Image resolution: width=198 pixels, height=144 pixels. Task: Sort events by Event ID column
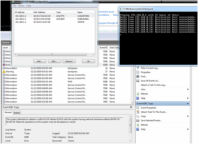click(x=104, y=48)
